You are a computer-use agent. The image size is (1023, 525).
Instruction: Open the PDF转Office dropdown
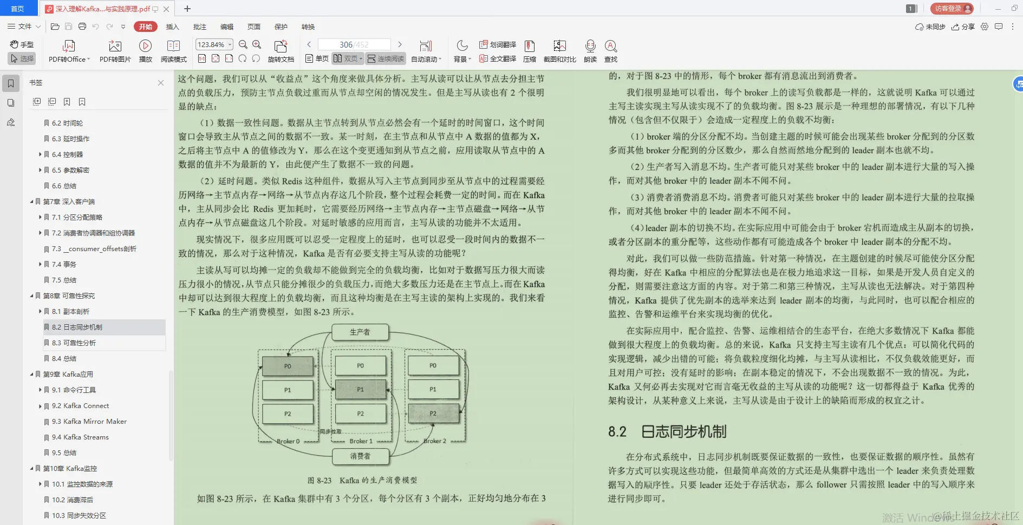pos(69,50)
